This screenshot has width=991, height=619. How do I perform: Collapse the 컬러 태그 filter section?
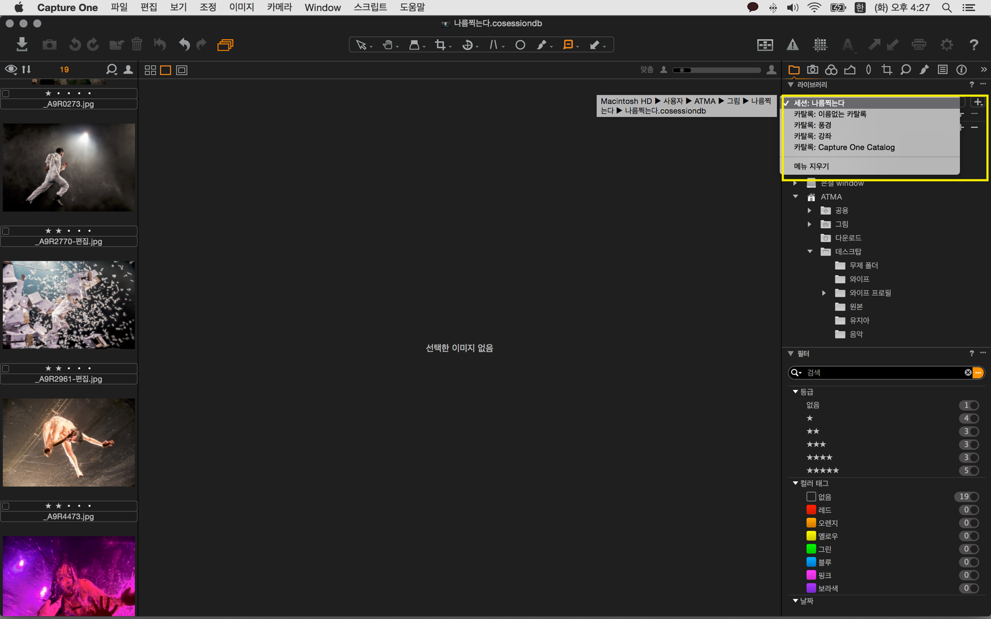point(795,483)
